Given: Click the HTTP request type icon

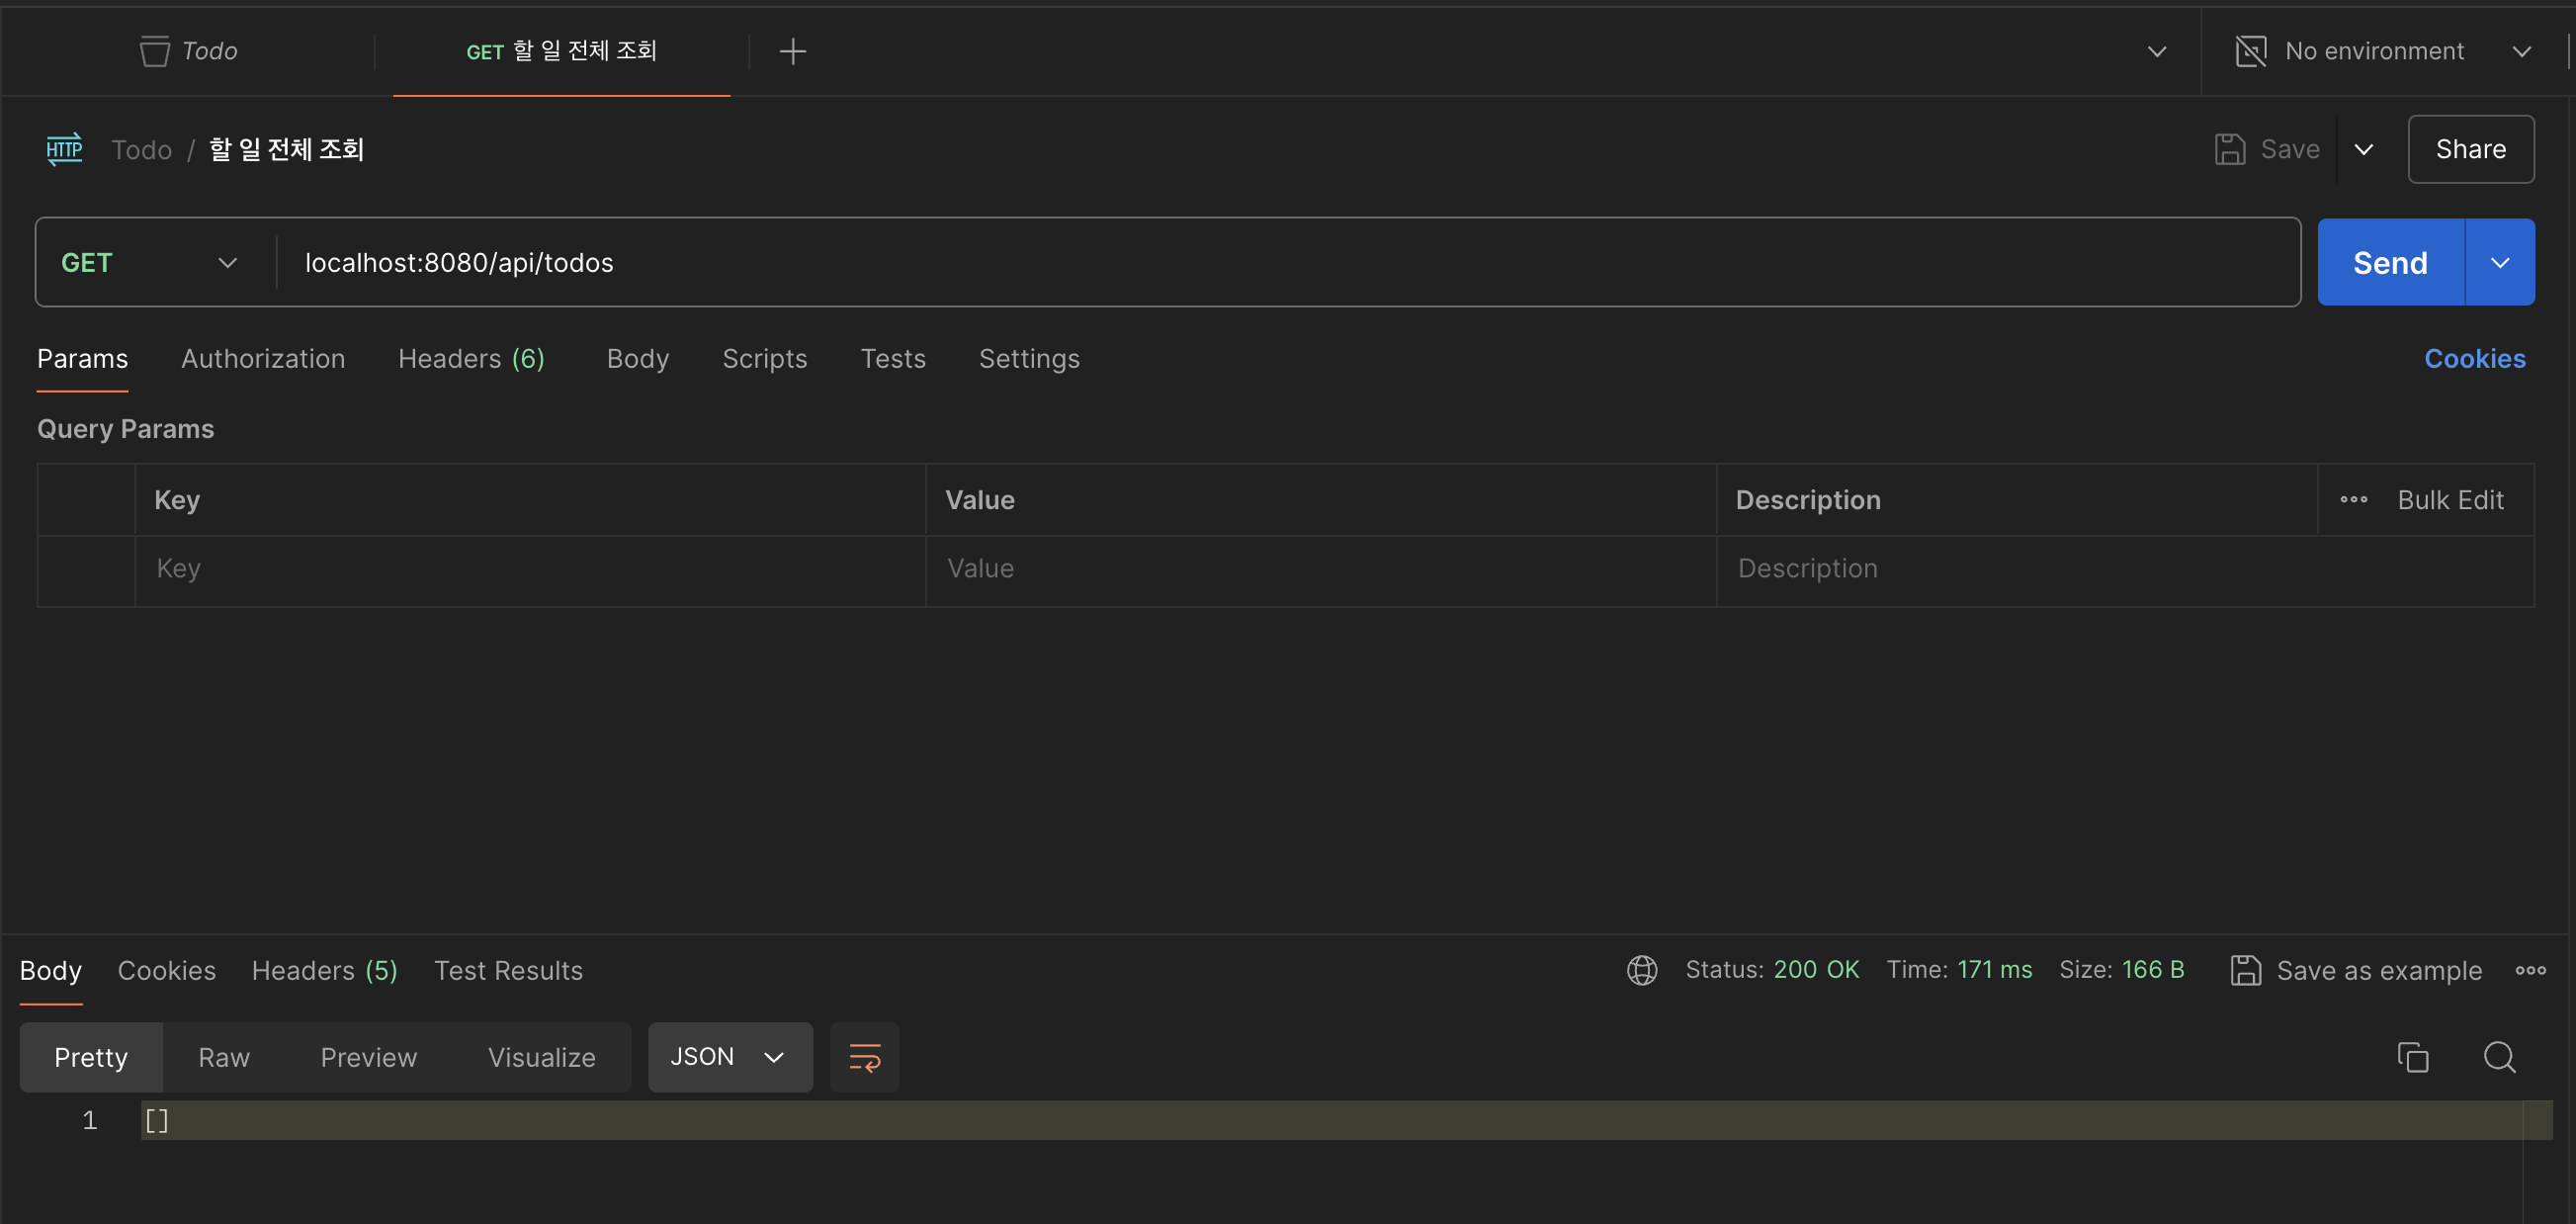Looking at the screenshot, I should point(64,150).
